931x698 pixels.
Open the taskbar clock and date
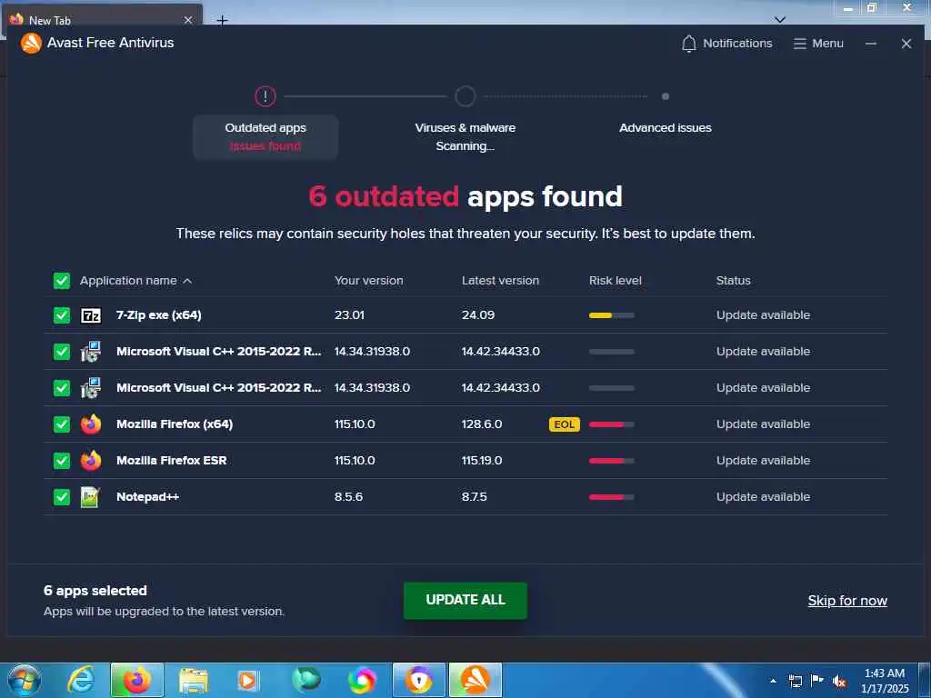(x=885, y=681)
